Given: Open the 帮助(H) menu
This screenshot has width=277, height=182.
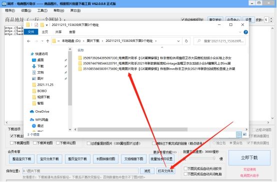Looking at the screenshot, I should (58, 10).
